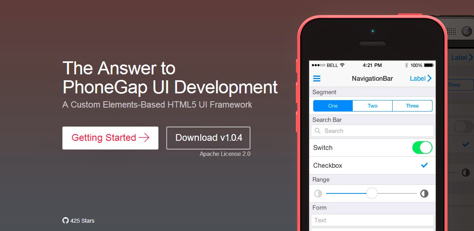The width and height of the screenshot is (474, 231).
Task: Click the Wi-Fi icon beside BELL
Action: coord(342,65)
